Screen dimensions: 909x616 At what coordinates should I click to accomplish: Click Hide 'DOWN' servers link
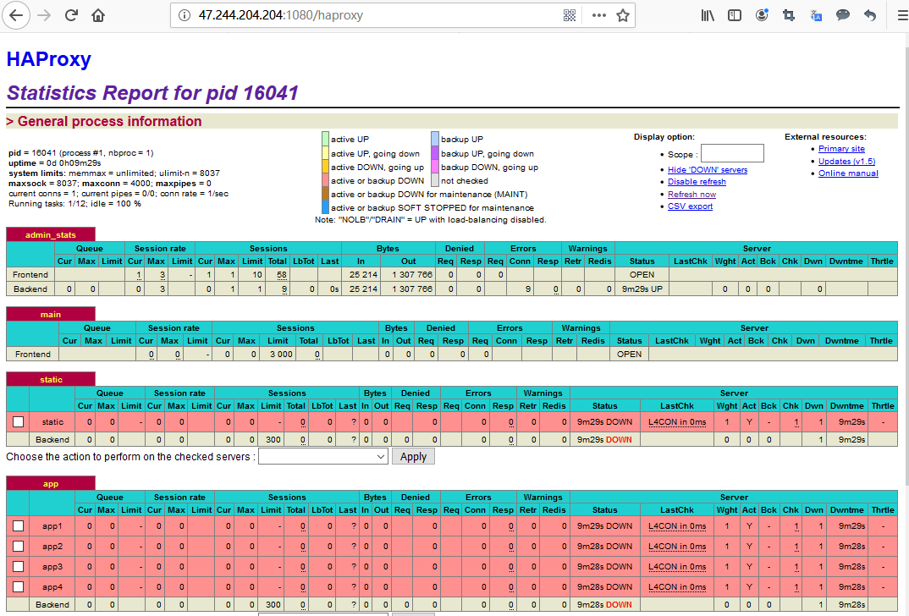click(707, 170)
